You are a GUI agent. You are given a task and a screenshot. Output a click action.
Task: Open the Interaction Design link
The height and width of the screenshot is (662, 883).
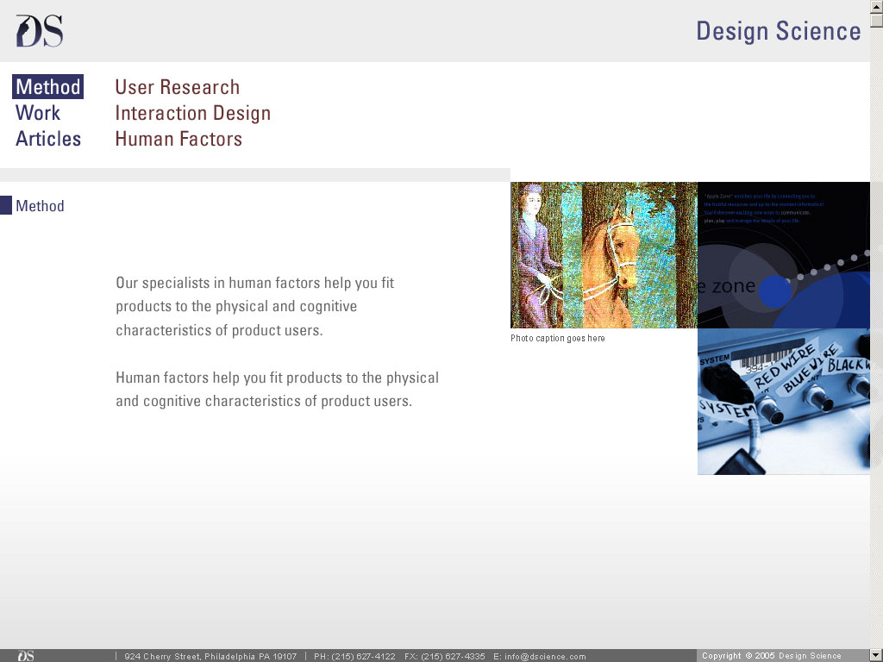(192, 113)
